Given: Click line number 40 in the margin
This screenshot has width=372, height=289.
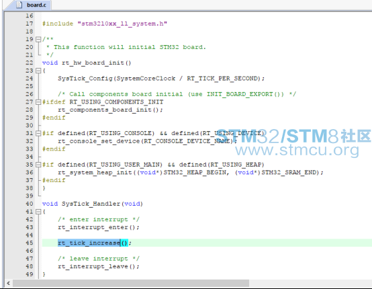Looking at the screenshot, I should click(30, 204).
